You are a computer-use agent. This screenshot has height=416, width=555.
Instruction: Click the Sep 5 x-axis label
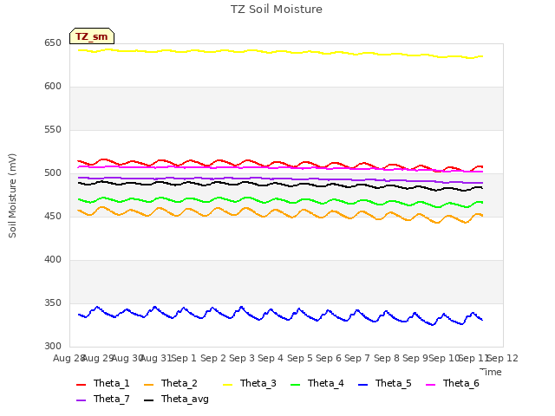(x=300, y=358)
